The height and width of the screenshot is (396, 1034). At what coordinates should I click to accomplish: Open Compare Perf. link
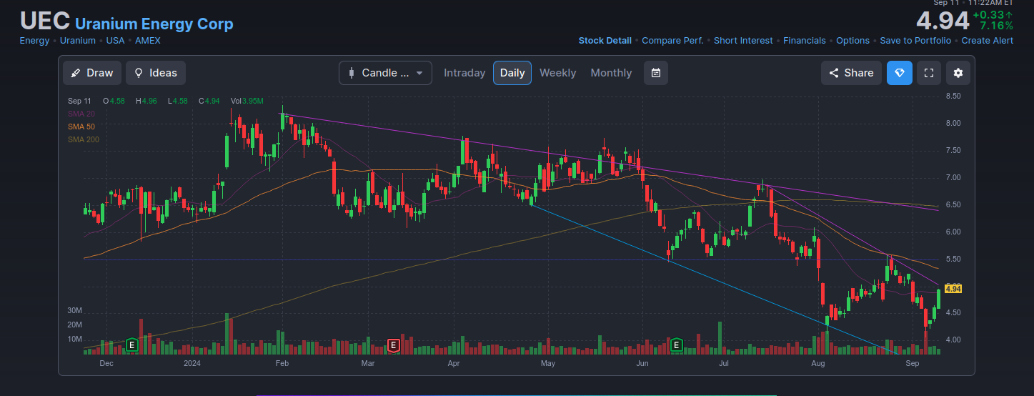(672, 41)
